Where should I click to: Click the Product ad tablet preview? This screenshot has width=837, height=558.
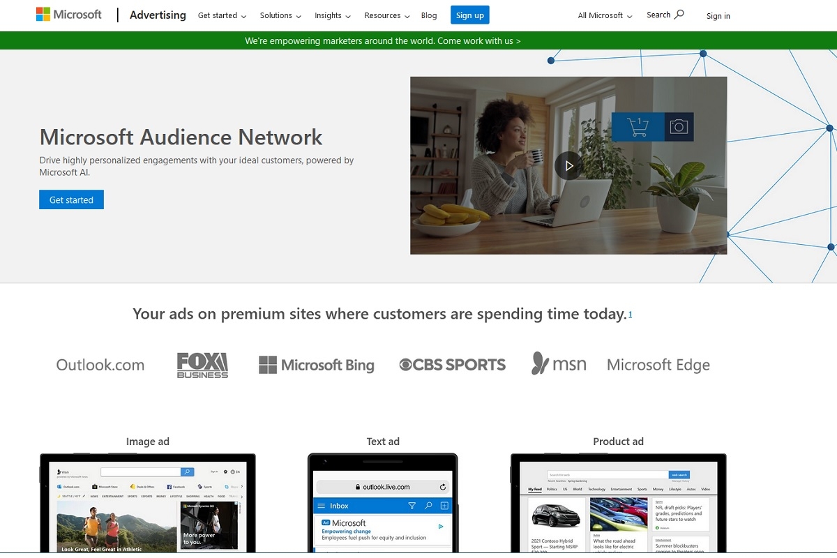point(618,504)
